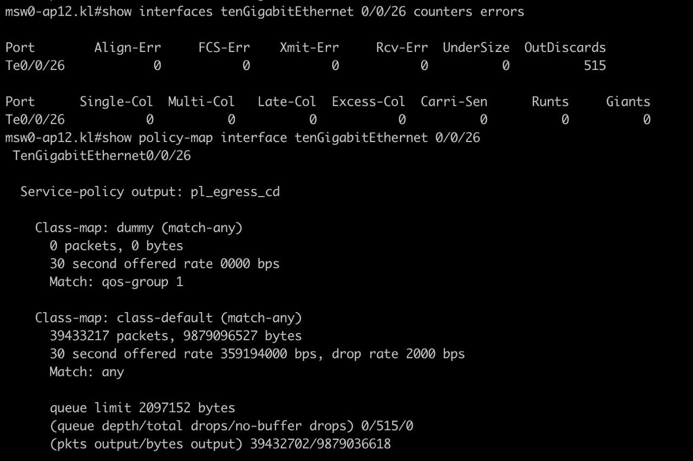Click the Late-Col column header
The image size is (693, 461).
[286, 102]
